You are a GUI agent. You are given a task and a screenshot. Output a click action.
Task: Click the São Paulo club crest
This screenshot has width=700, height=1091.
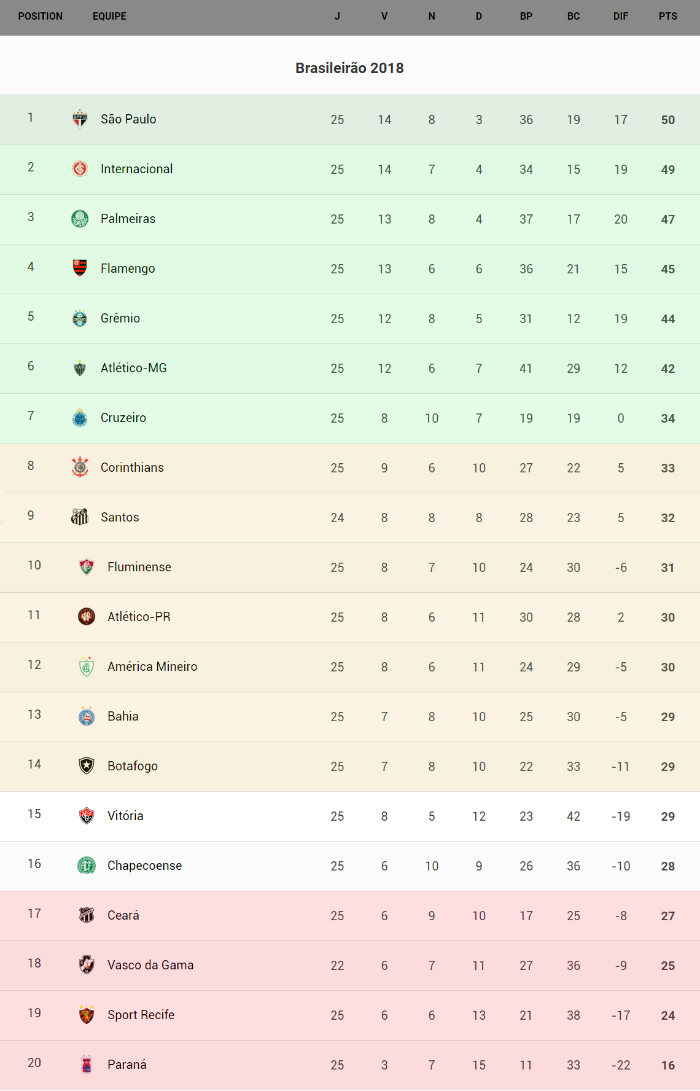pyautogui.click(x=80, y=119)
